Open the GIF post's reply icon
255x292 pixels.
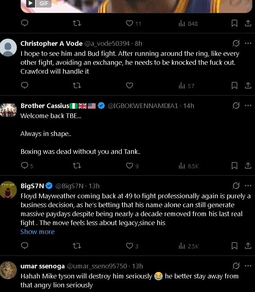click(x=25, y=24)
